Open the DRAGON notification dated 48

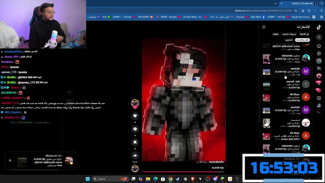pos(286,59)
